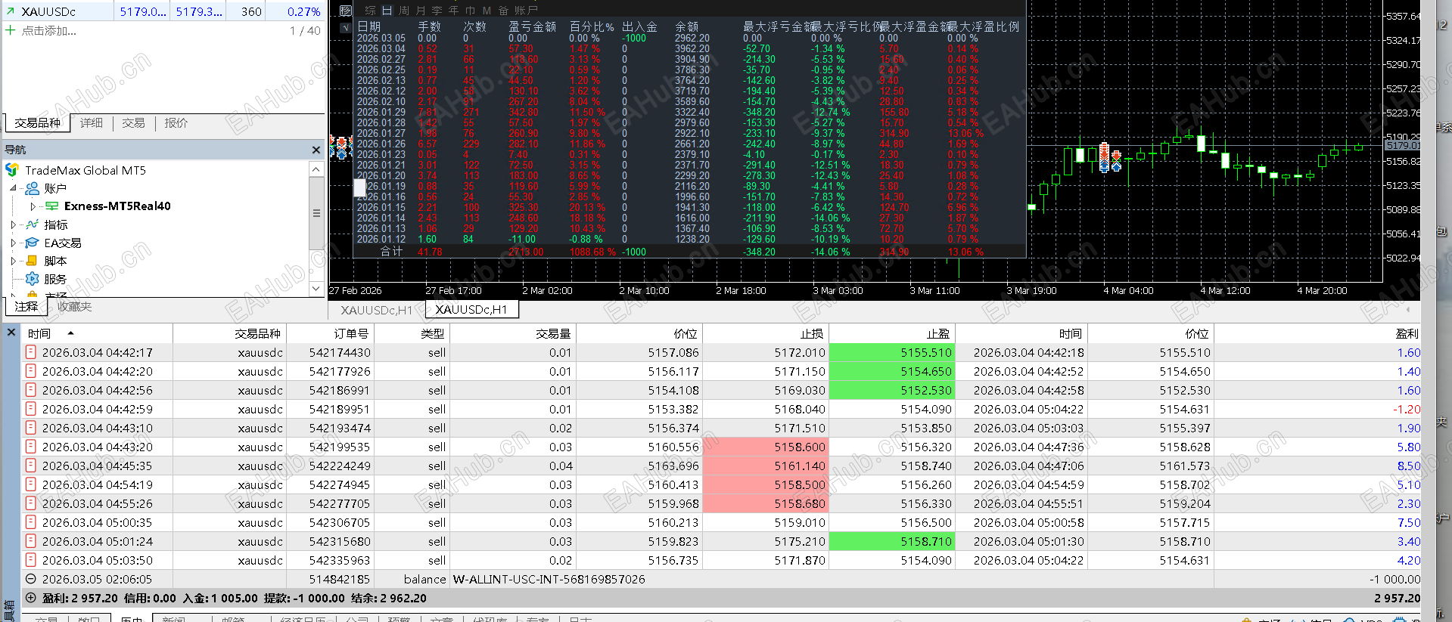Click the Navigator scrollbar down arrow

tap(316, 288)
